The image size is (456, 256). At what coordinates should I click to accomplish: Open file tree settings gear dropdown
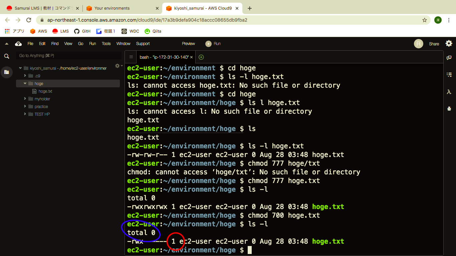118,66
